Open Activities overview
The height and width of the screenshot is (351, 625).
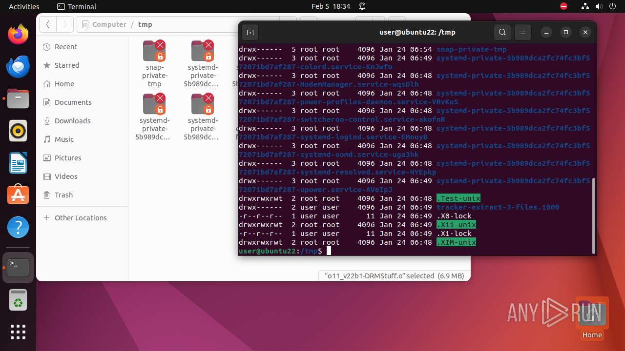[x=24, y=6]
